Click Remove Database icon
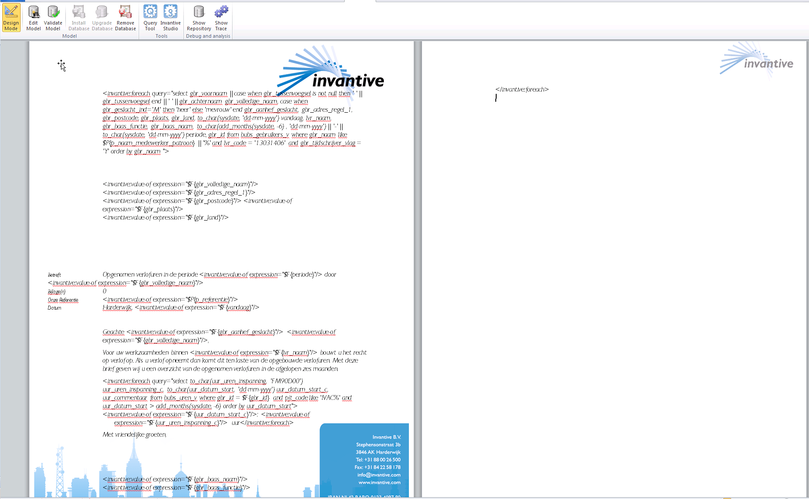The height and width of the screenshot is (499, 809). click(x=125, y=18)
